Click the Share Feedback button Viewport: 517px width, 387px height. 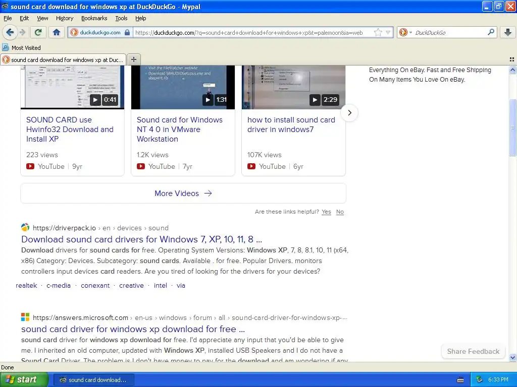coord(473,351)
